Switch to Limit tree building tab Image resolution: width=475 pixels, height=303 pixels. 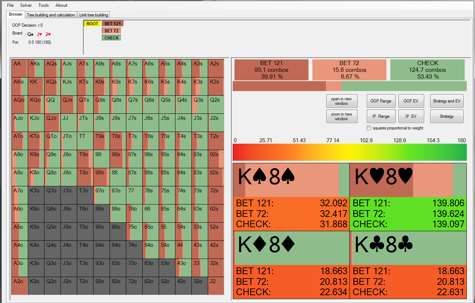click(x=94, y=15)
